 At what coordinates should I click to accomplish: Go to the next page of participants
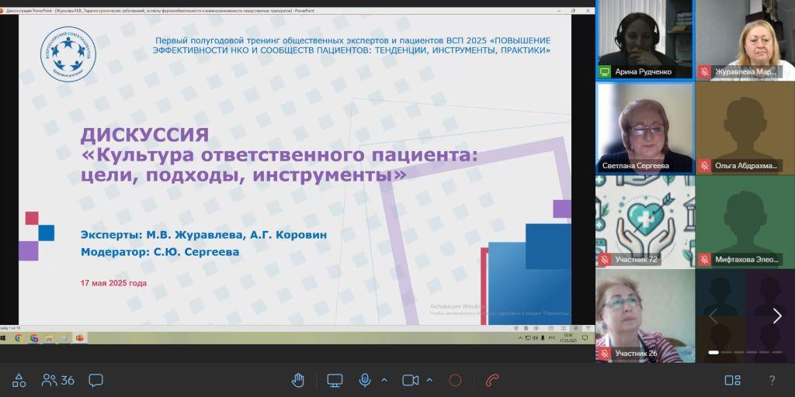coord(776,316)
